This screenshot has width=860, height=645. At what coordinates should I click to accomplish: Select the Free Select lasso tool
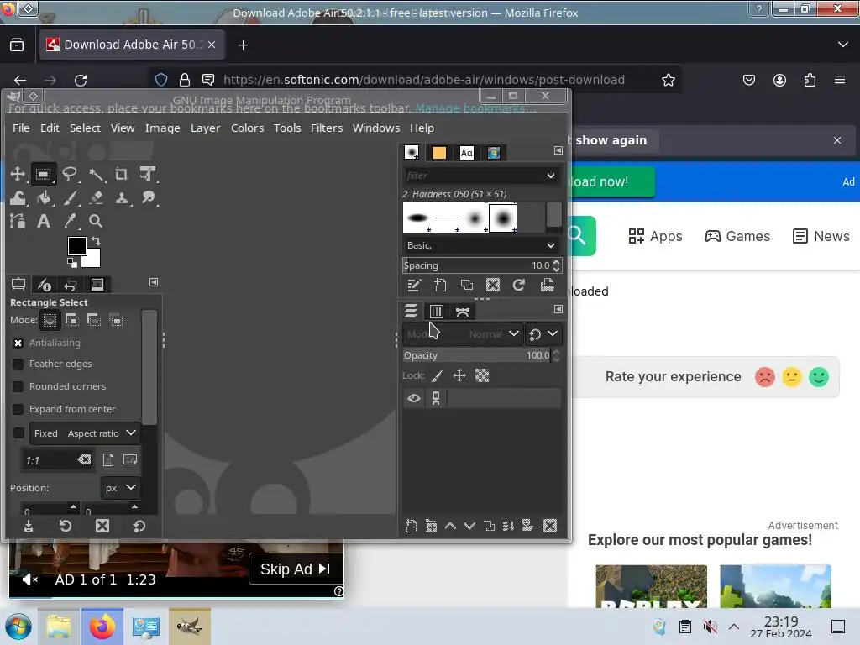point(69,175)
